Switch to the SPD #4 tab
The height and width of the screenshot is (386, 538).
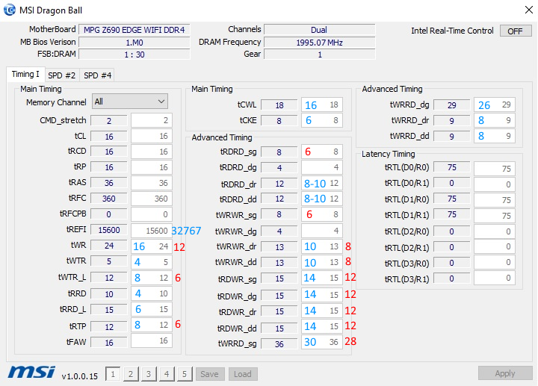pyautogui.click(x=97, y=75)
